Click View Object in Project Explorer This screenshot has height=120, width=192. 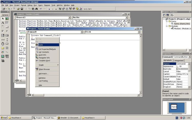click(x=167, y=15)
